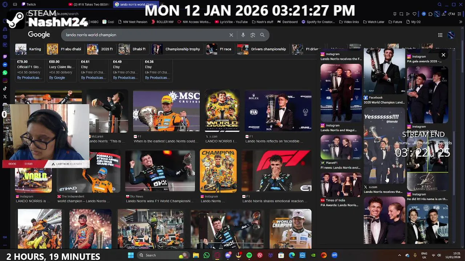
Task: Click the Google search input field
Action: click(x=145, y=35)
